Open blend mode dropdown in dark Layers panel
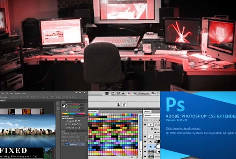 pos(68,137)
